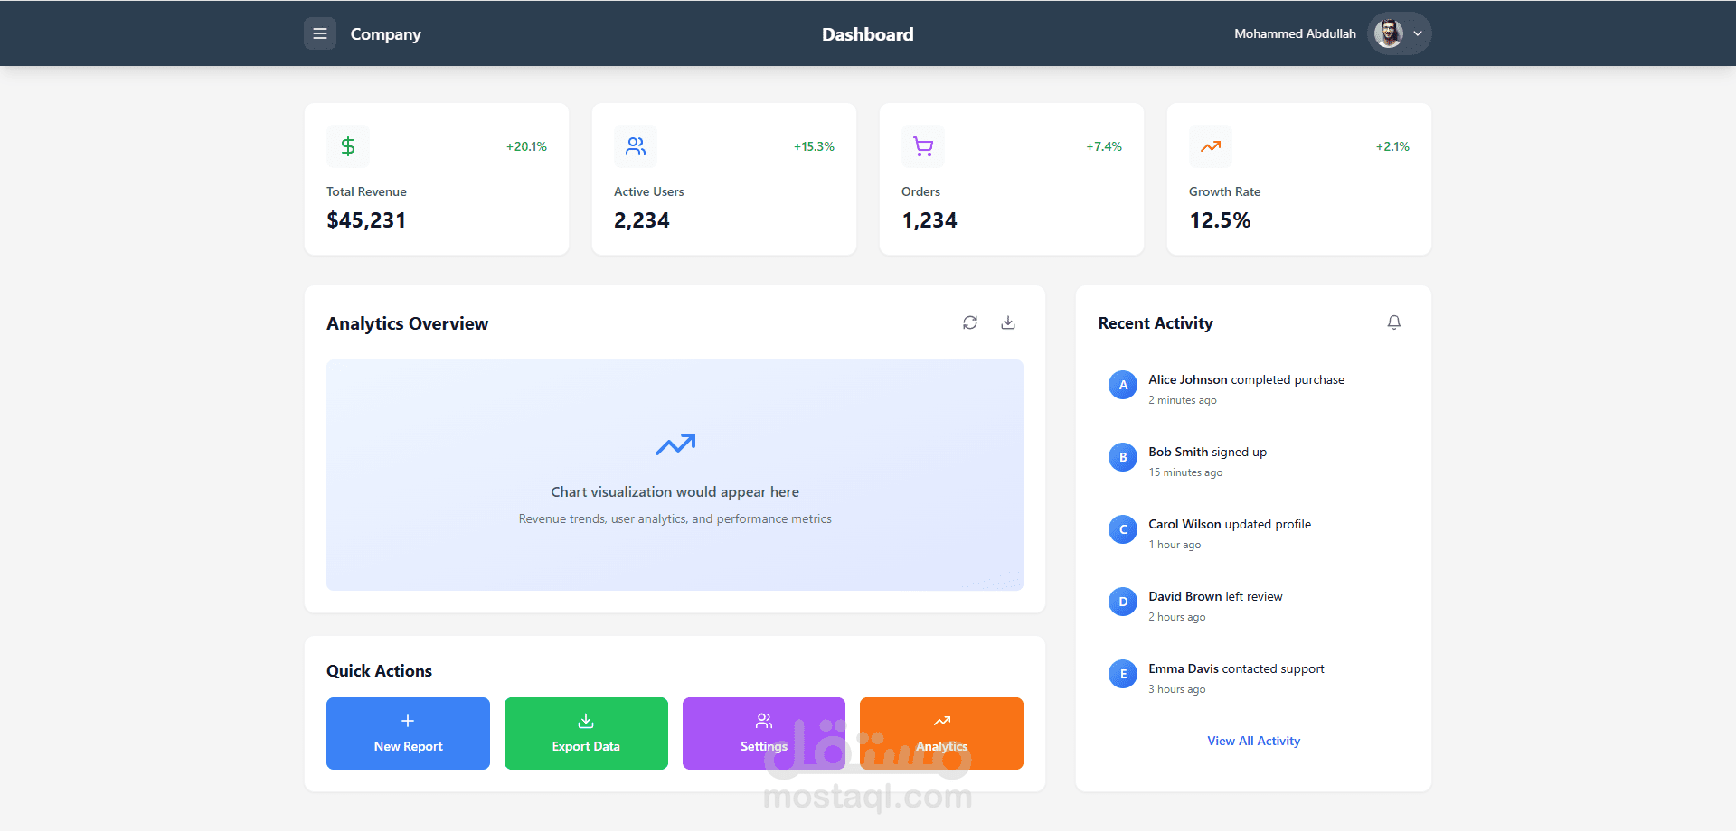Click "Chart visualization would appear here" text
Image resolution: width=1736 pixels, height=831 pixels.
tap(675, 492)
